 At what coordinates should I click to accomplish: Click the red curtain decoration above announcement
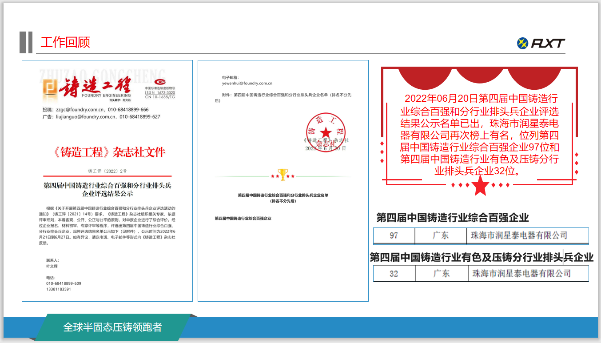[479, 76]
